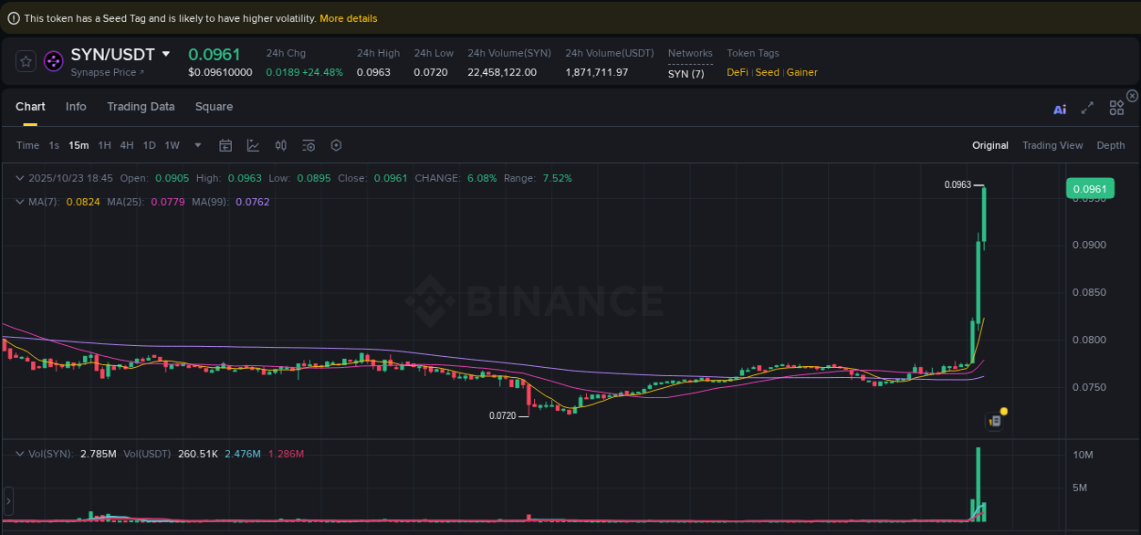Open the Depth view tab
This screenshot has width=1141, height=535.
coord(1110,145)
